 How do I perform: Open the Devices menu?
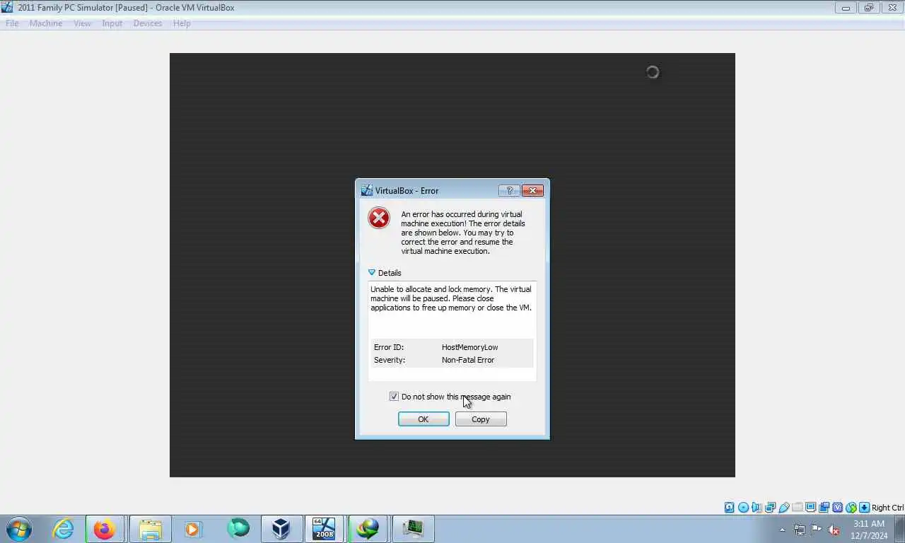tap(147, 23)
